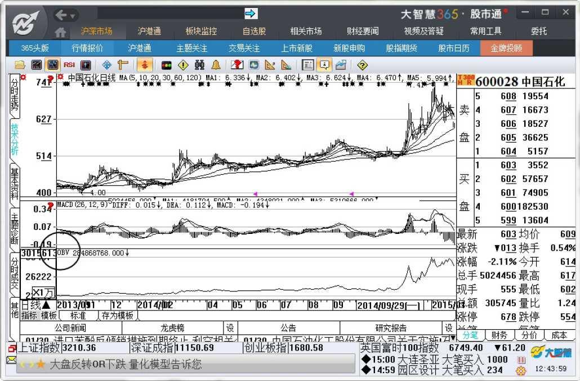580x381 pixels.
Task: Click the 存为模板 tab
Action: (117, 316)
